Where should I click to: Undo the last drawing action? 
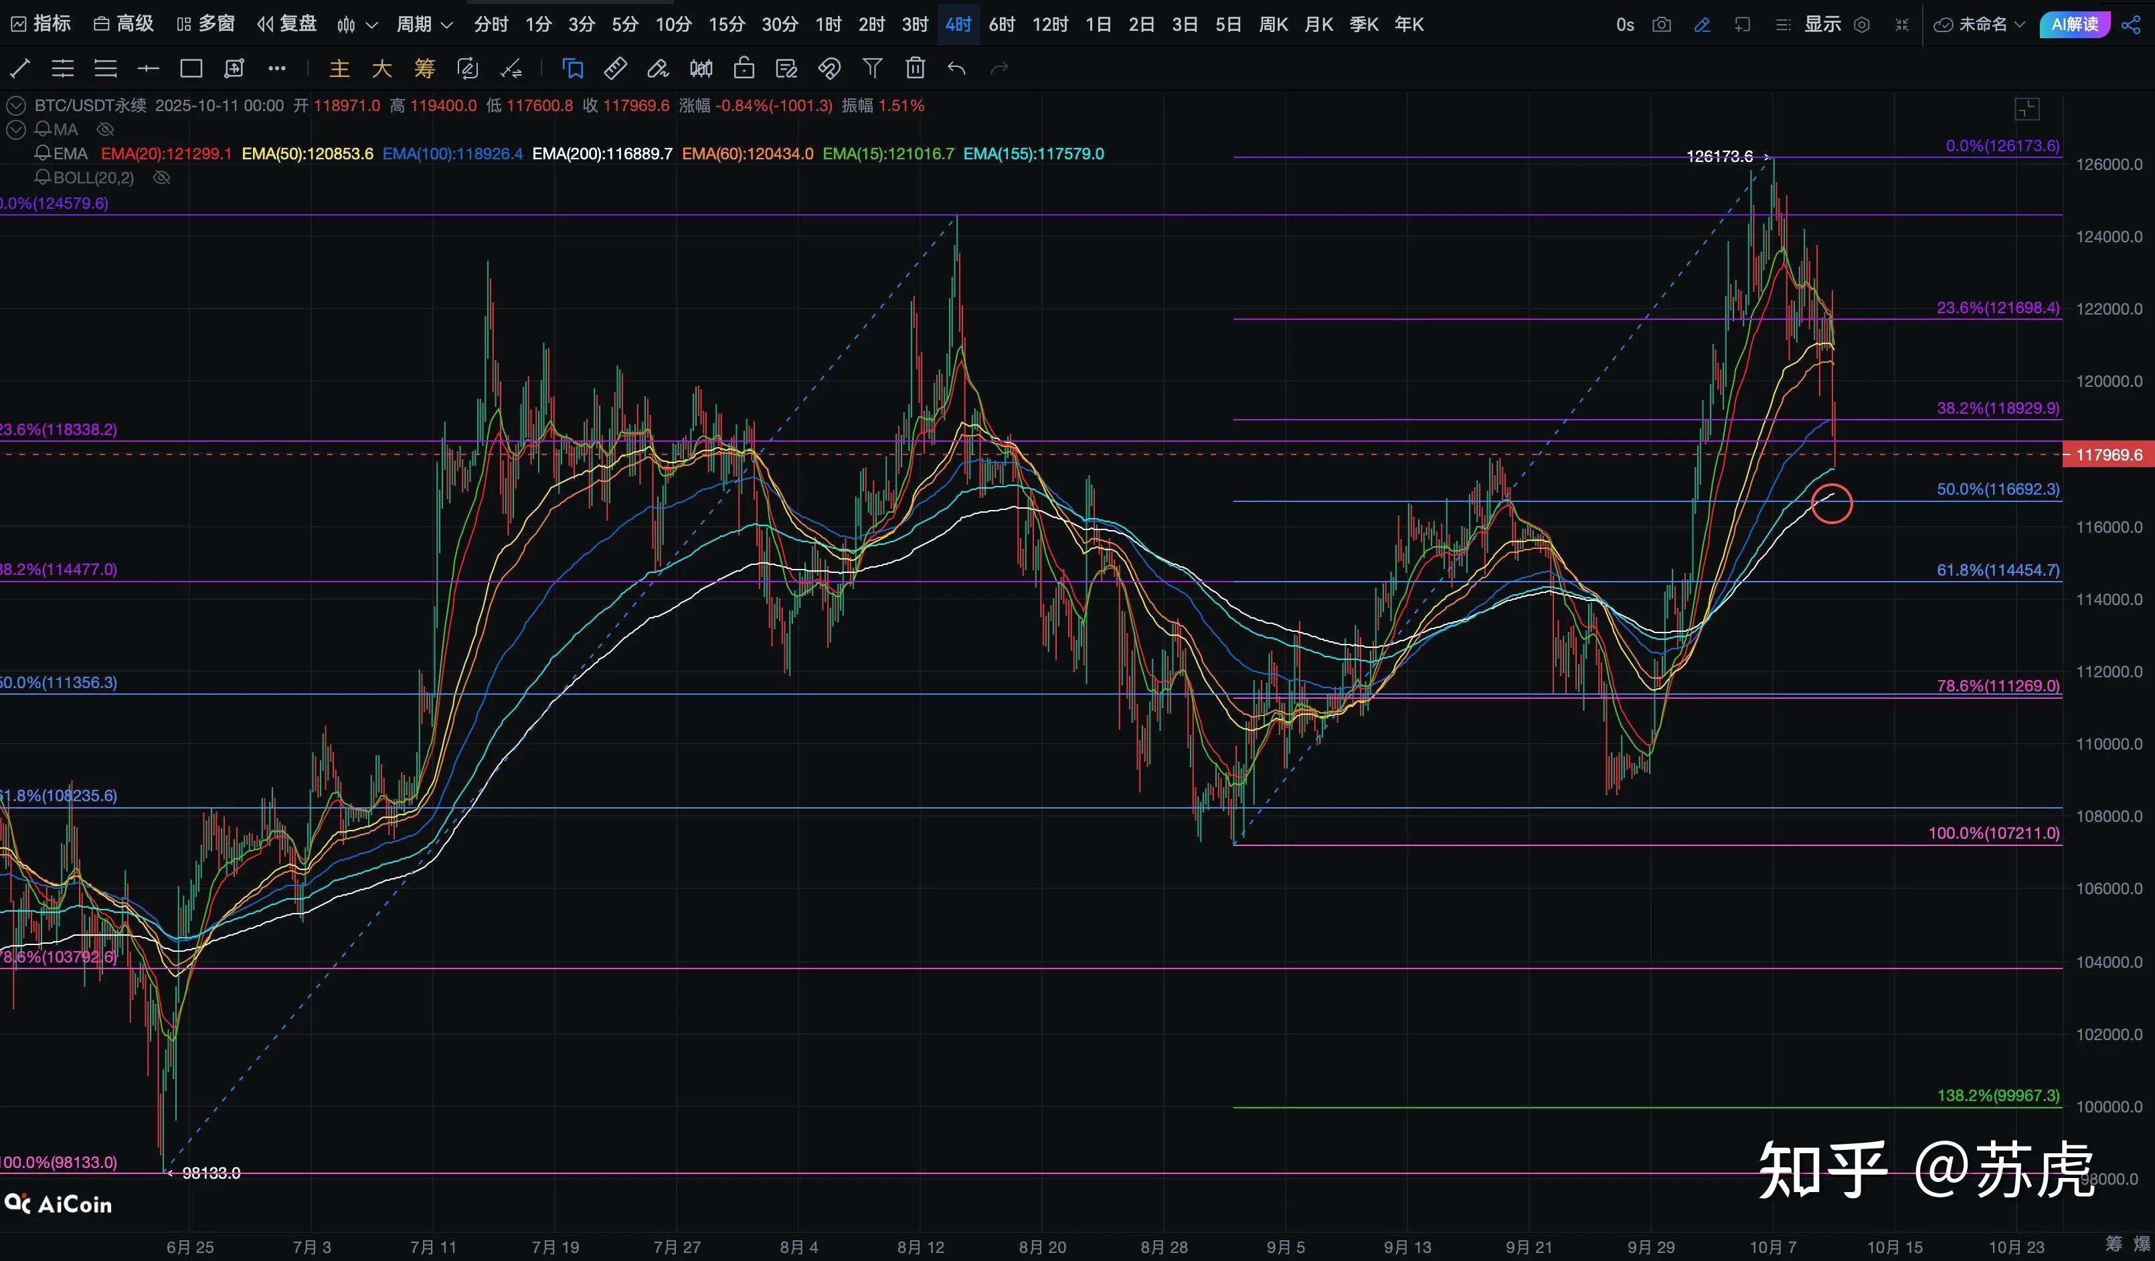956,68
